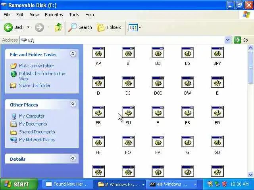This screenshot has height=190, width=254.
Task: Click the 10:06 AM system clock
Action: click(x=239, y=184)
